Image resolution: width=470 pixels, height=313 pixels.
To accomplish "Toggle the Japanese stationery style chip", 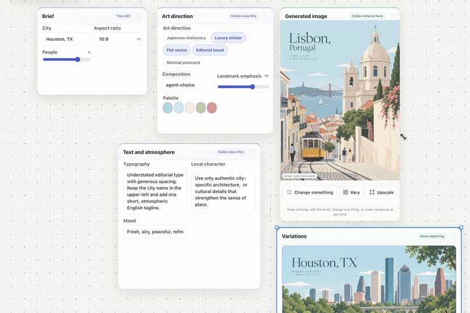I will 186,38.
